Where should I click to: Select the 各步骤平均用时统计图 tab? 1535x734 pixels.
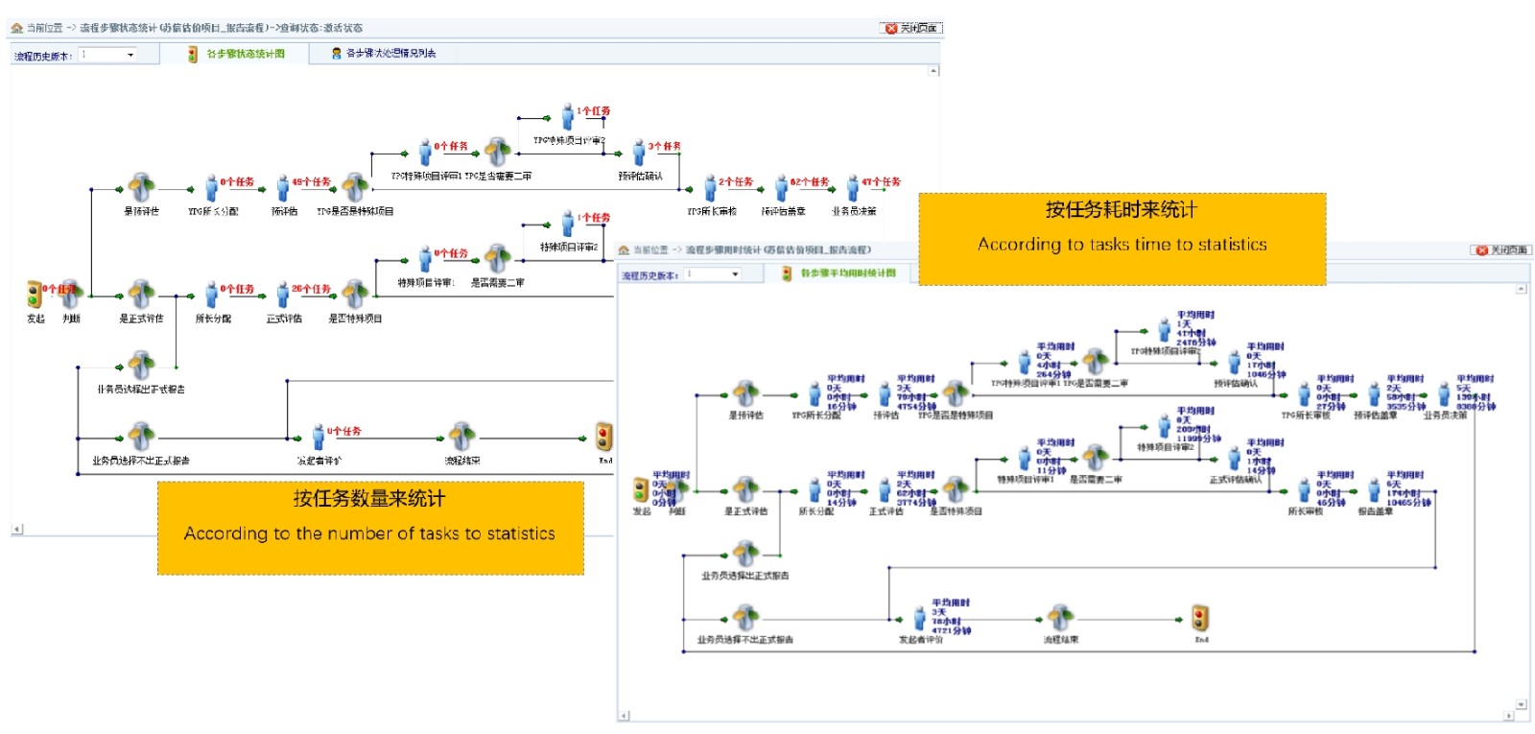click(839, 273)
